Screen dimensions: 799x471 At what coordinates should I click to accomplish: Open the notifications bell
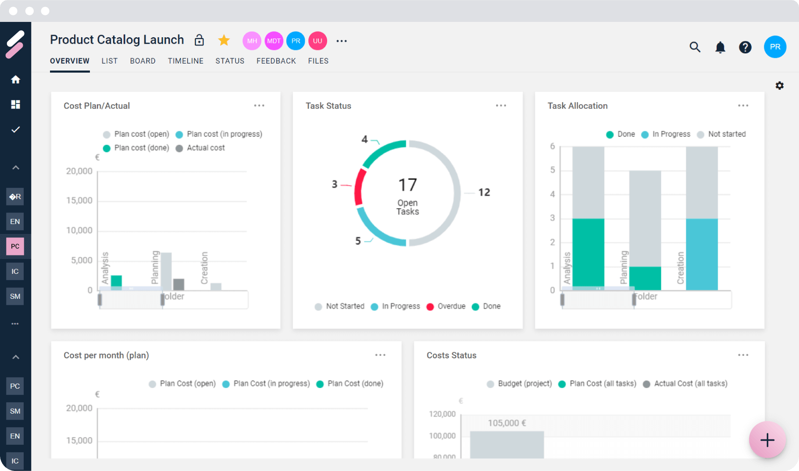tap(720, 47)
